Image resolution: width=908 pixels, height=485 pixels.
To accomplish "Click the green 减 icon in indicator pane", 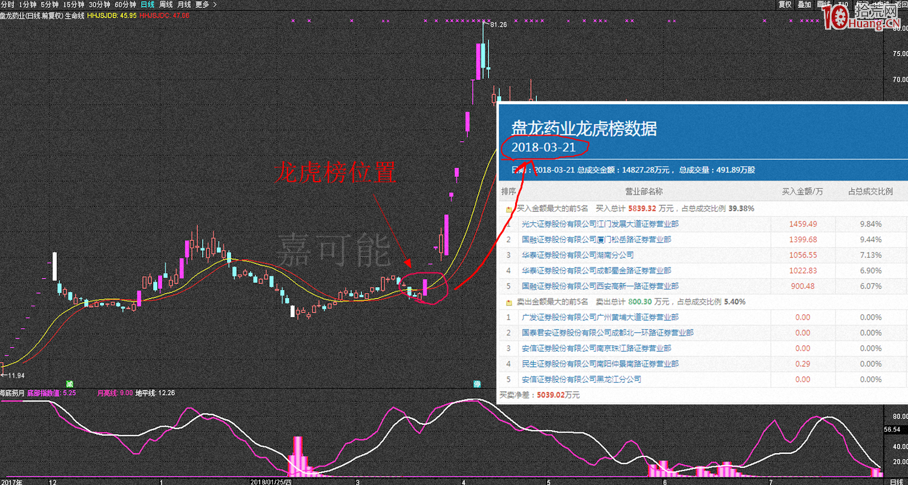I will [70, 384].
